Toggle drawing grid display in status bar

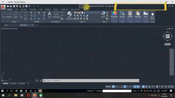pos(113,87)
